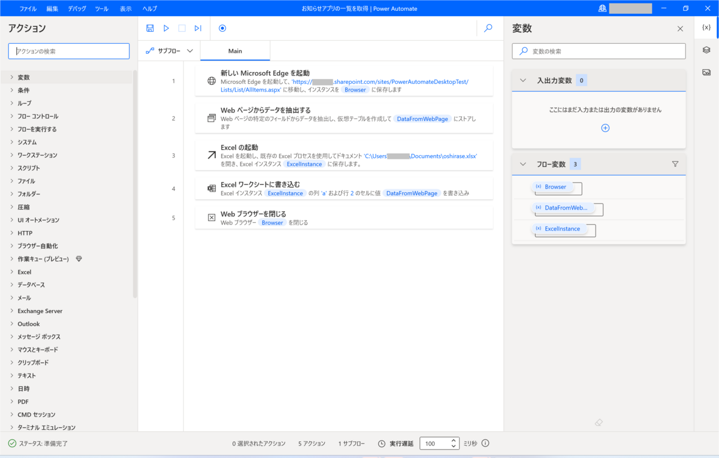
Task: Click the globe icon of action 1
Action: click(x=212, y=81)
